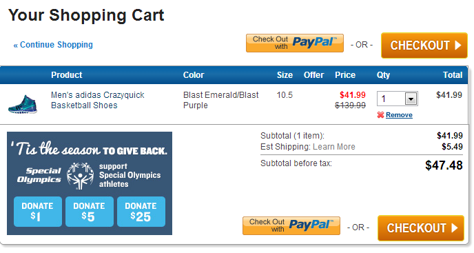The width and height of the screenshot is (474, 253).
Task: Click the Price column header
Action: click(x=345, y=75)
